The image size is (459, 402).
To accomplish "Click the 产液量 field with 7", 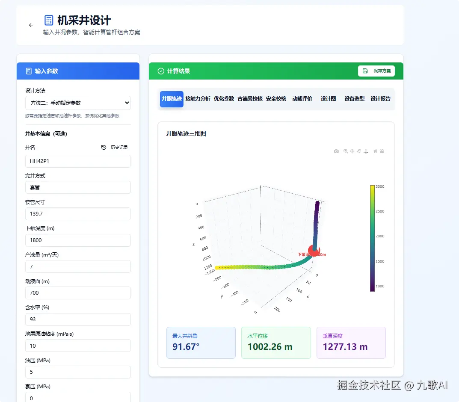I will coord(78,266).
